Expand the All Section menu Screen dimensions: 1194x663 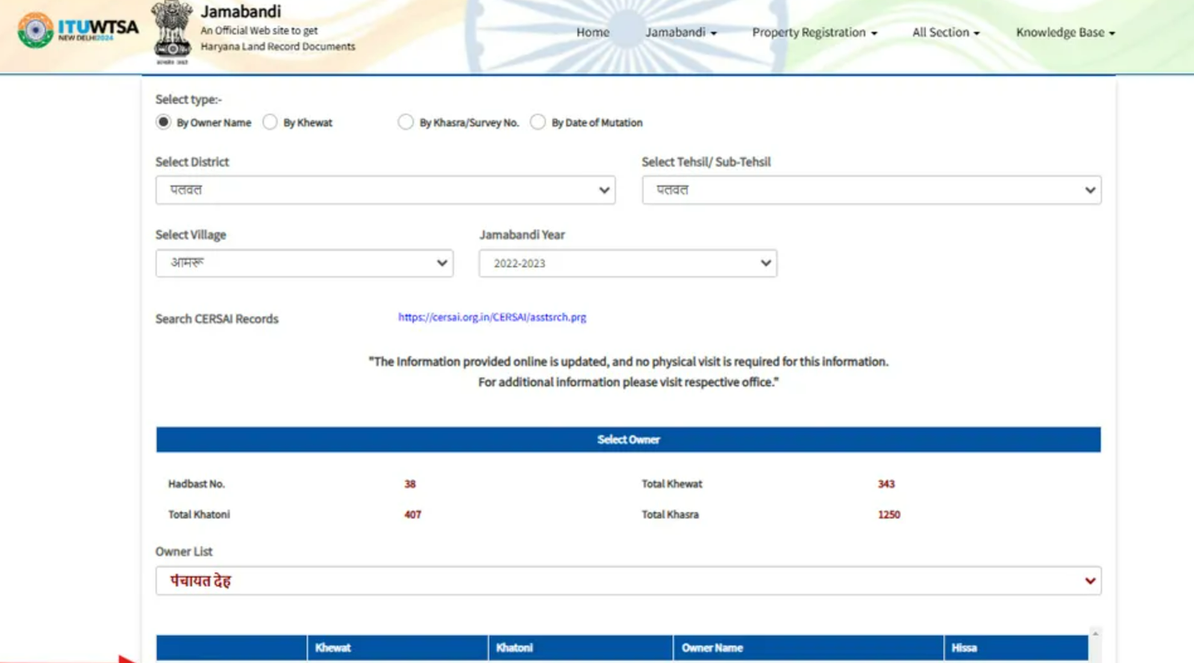tap(945, 33)
